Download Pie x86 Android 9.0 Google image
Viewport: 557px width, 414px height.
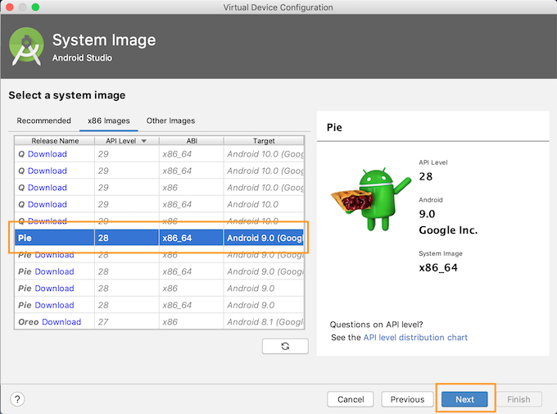pos(54,255)
